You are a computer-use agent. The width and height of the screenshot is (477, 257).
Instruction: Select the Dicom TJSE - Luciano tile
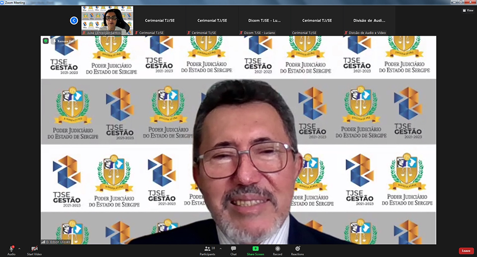click(265, 21)
